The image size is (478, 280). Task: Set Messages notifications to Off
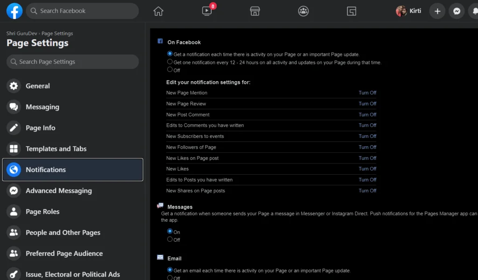click(x=170, y=239)
